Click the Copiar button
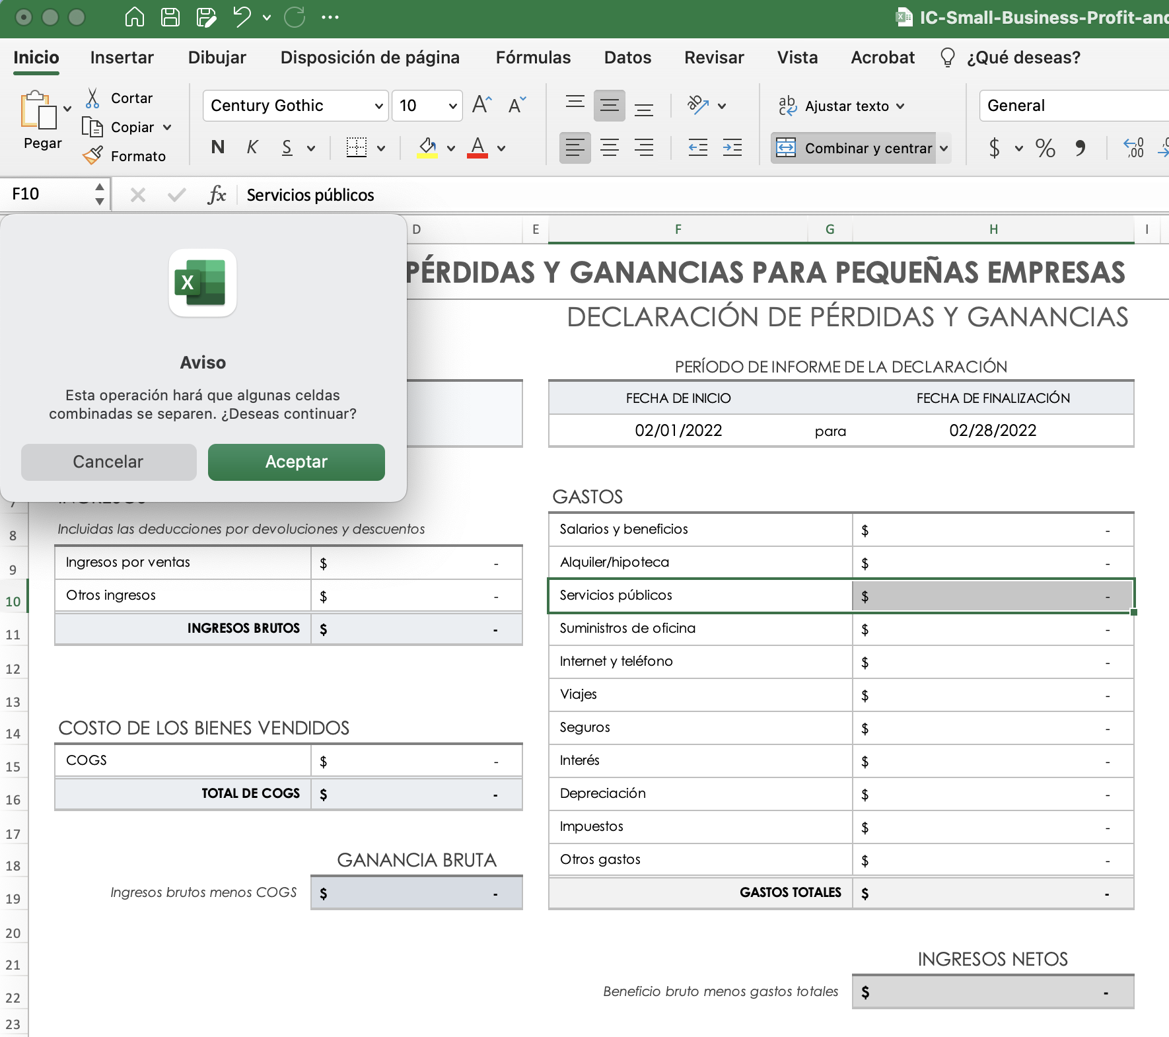 [x=119, y=127]
